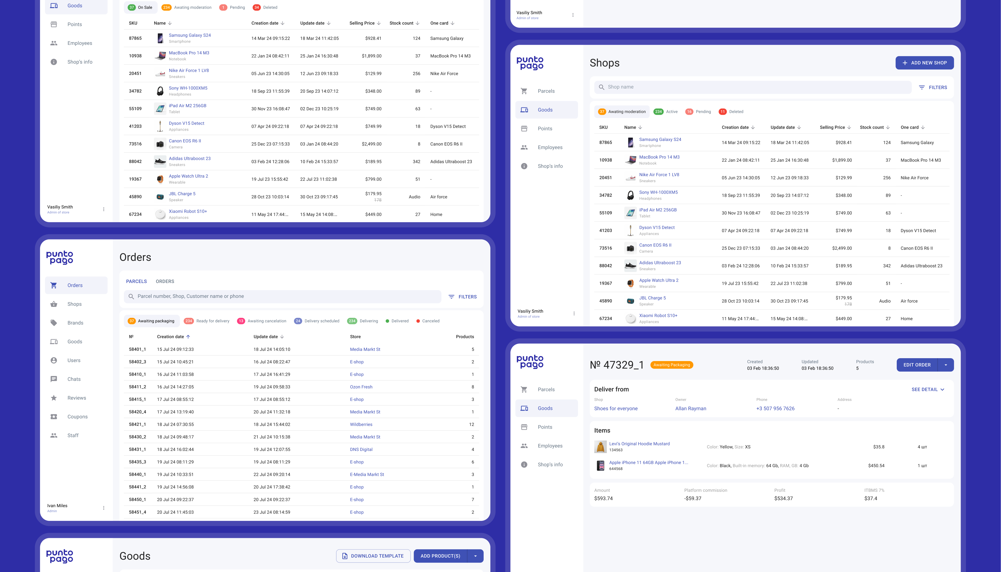This screenshot has width=1001, height=572.
Task: Click the Add New Shop button
Action: click(x=925, y=62)
